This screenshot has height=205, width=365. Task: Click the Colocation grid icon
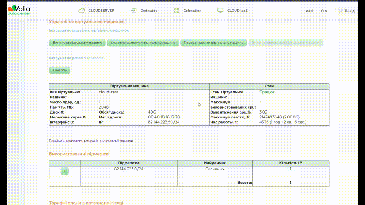176,11
